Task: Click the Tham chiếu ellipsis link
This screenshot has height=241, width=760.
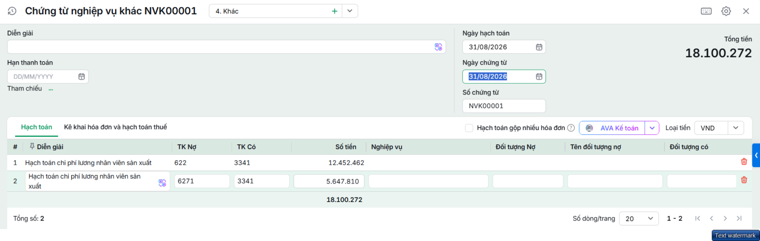Action: coord(51,89)
